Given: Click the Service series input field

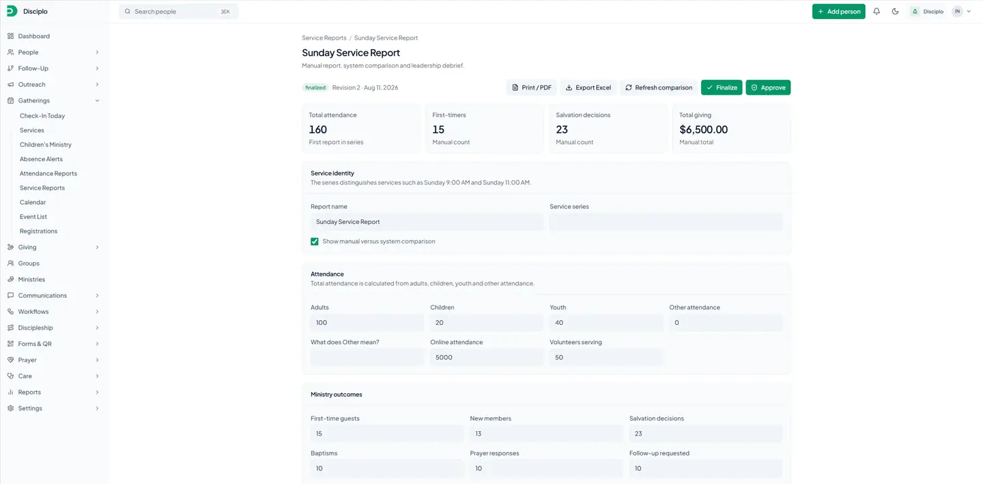Looking at the screenshot, I should tap(666, 222).
